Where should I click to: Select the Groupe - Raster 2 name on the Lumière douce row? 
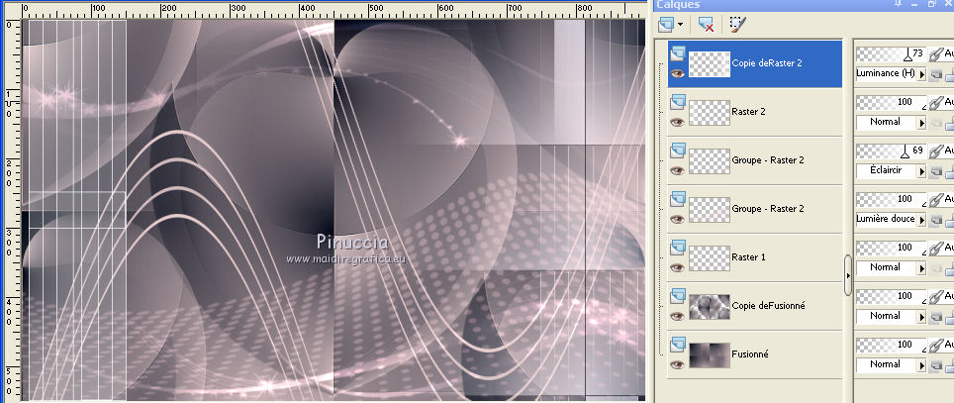(x=768, y=209)
